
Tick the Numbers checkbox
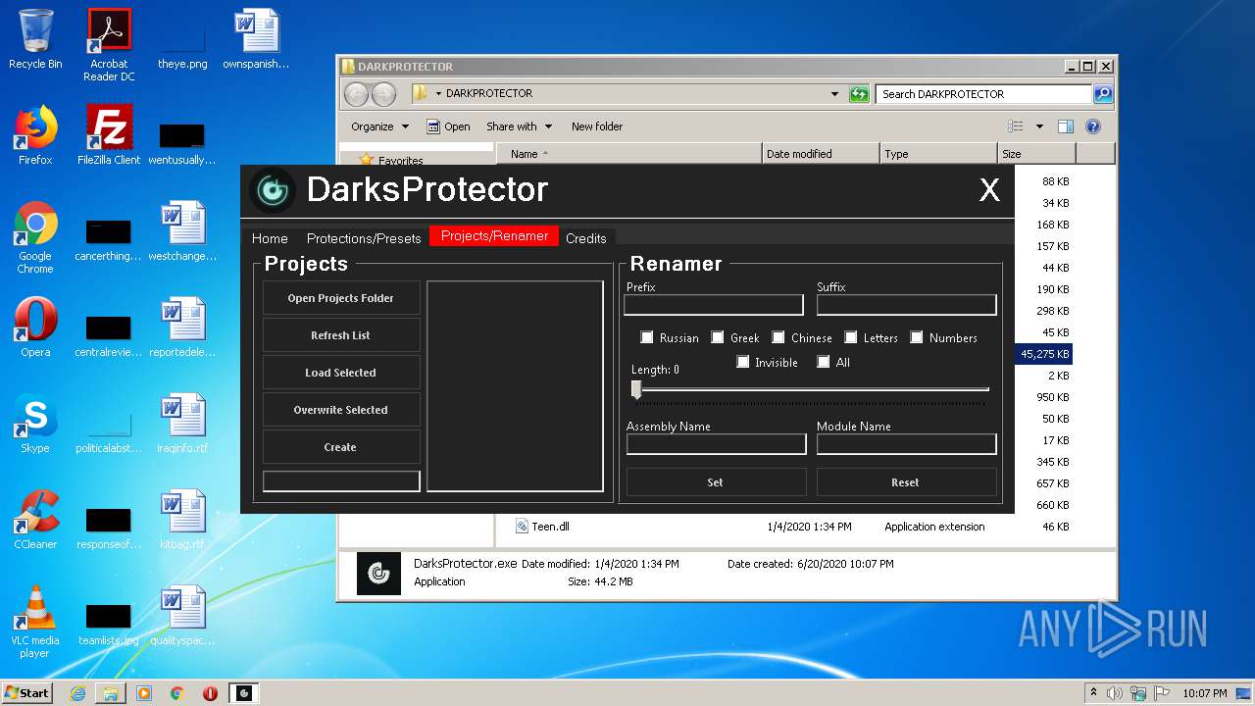pos(917,337)
